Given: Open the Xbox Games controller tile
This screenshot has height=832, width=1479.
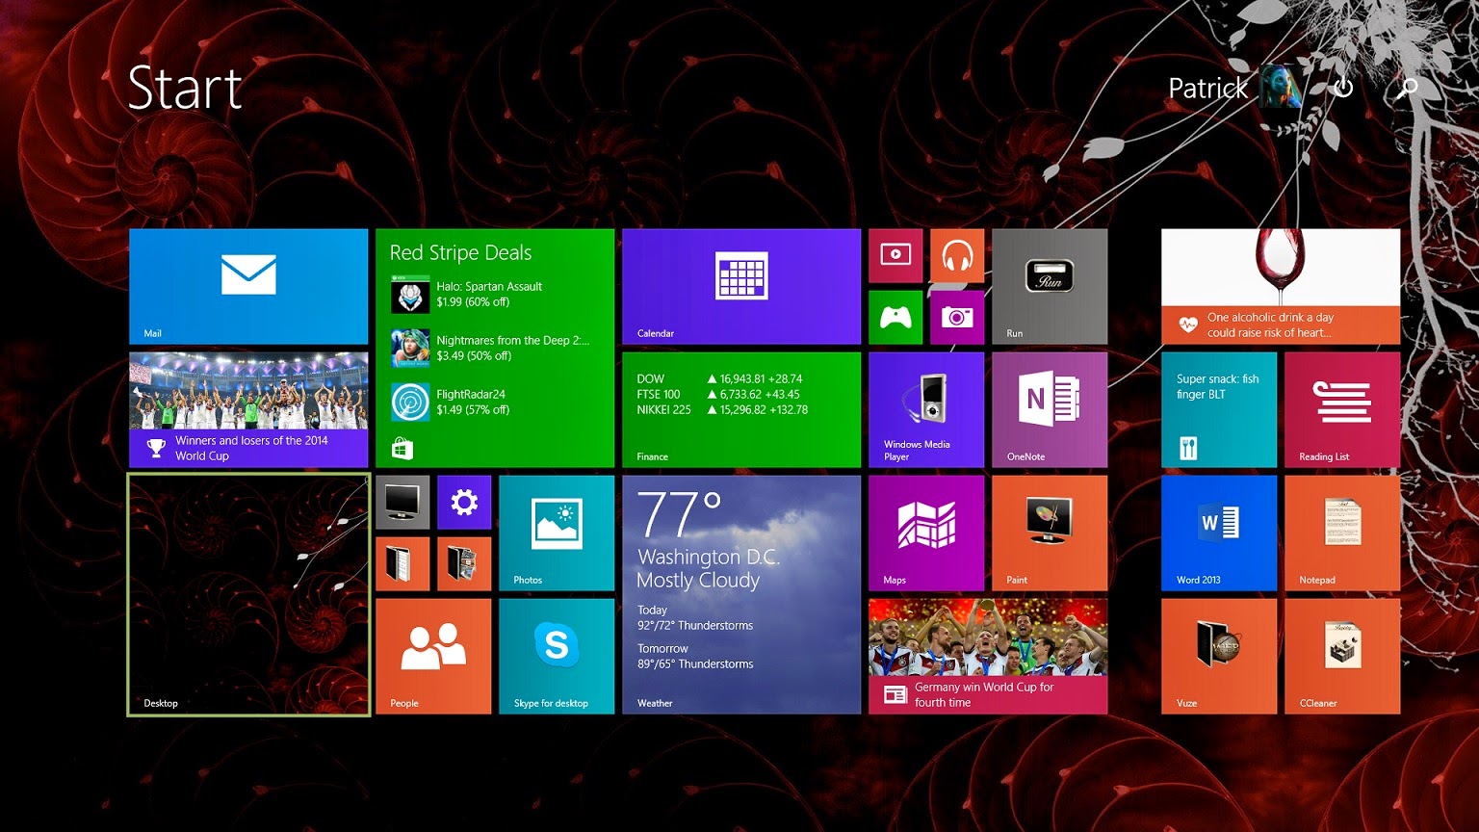Looking at the screenshot, I should 895,317.
